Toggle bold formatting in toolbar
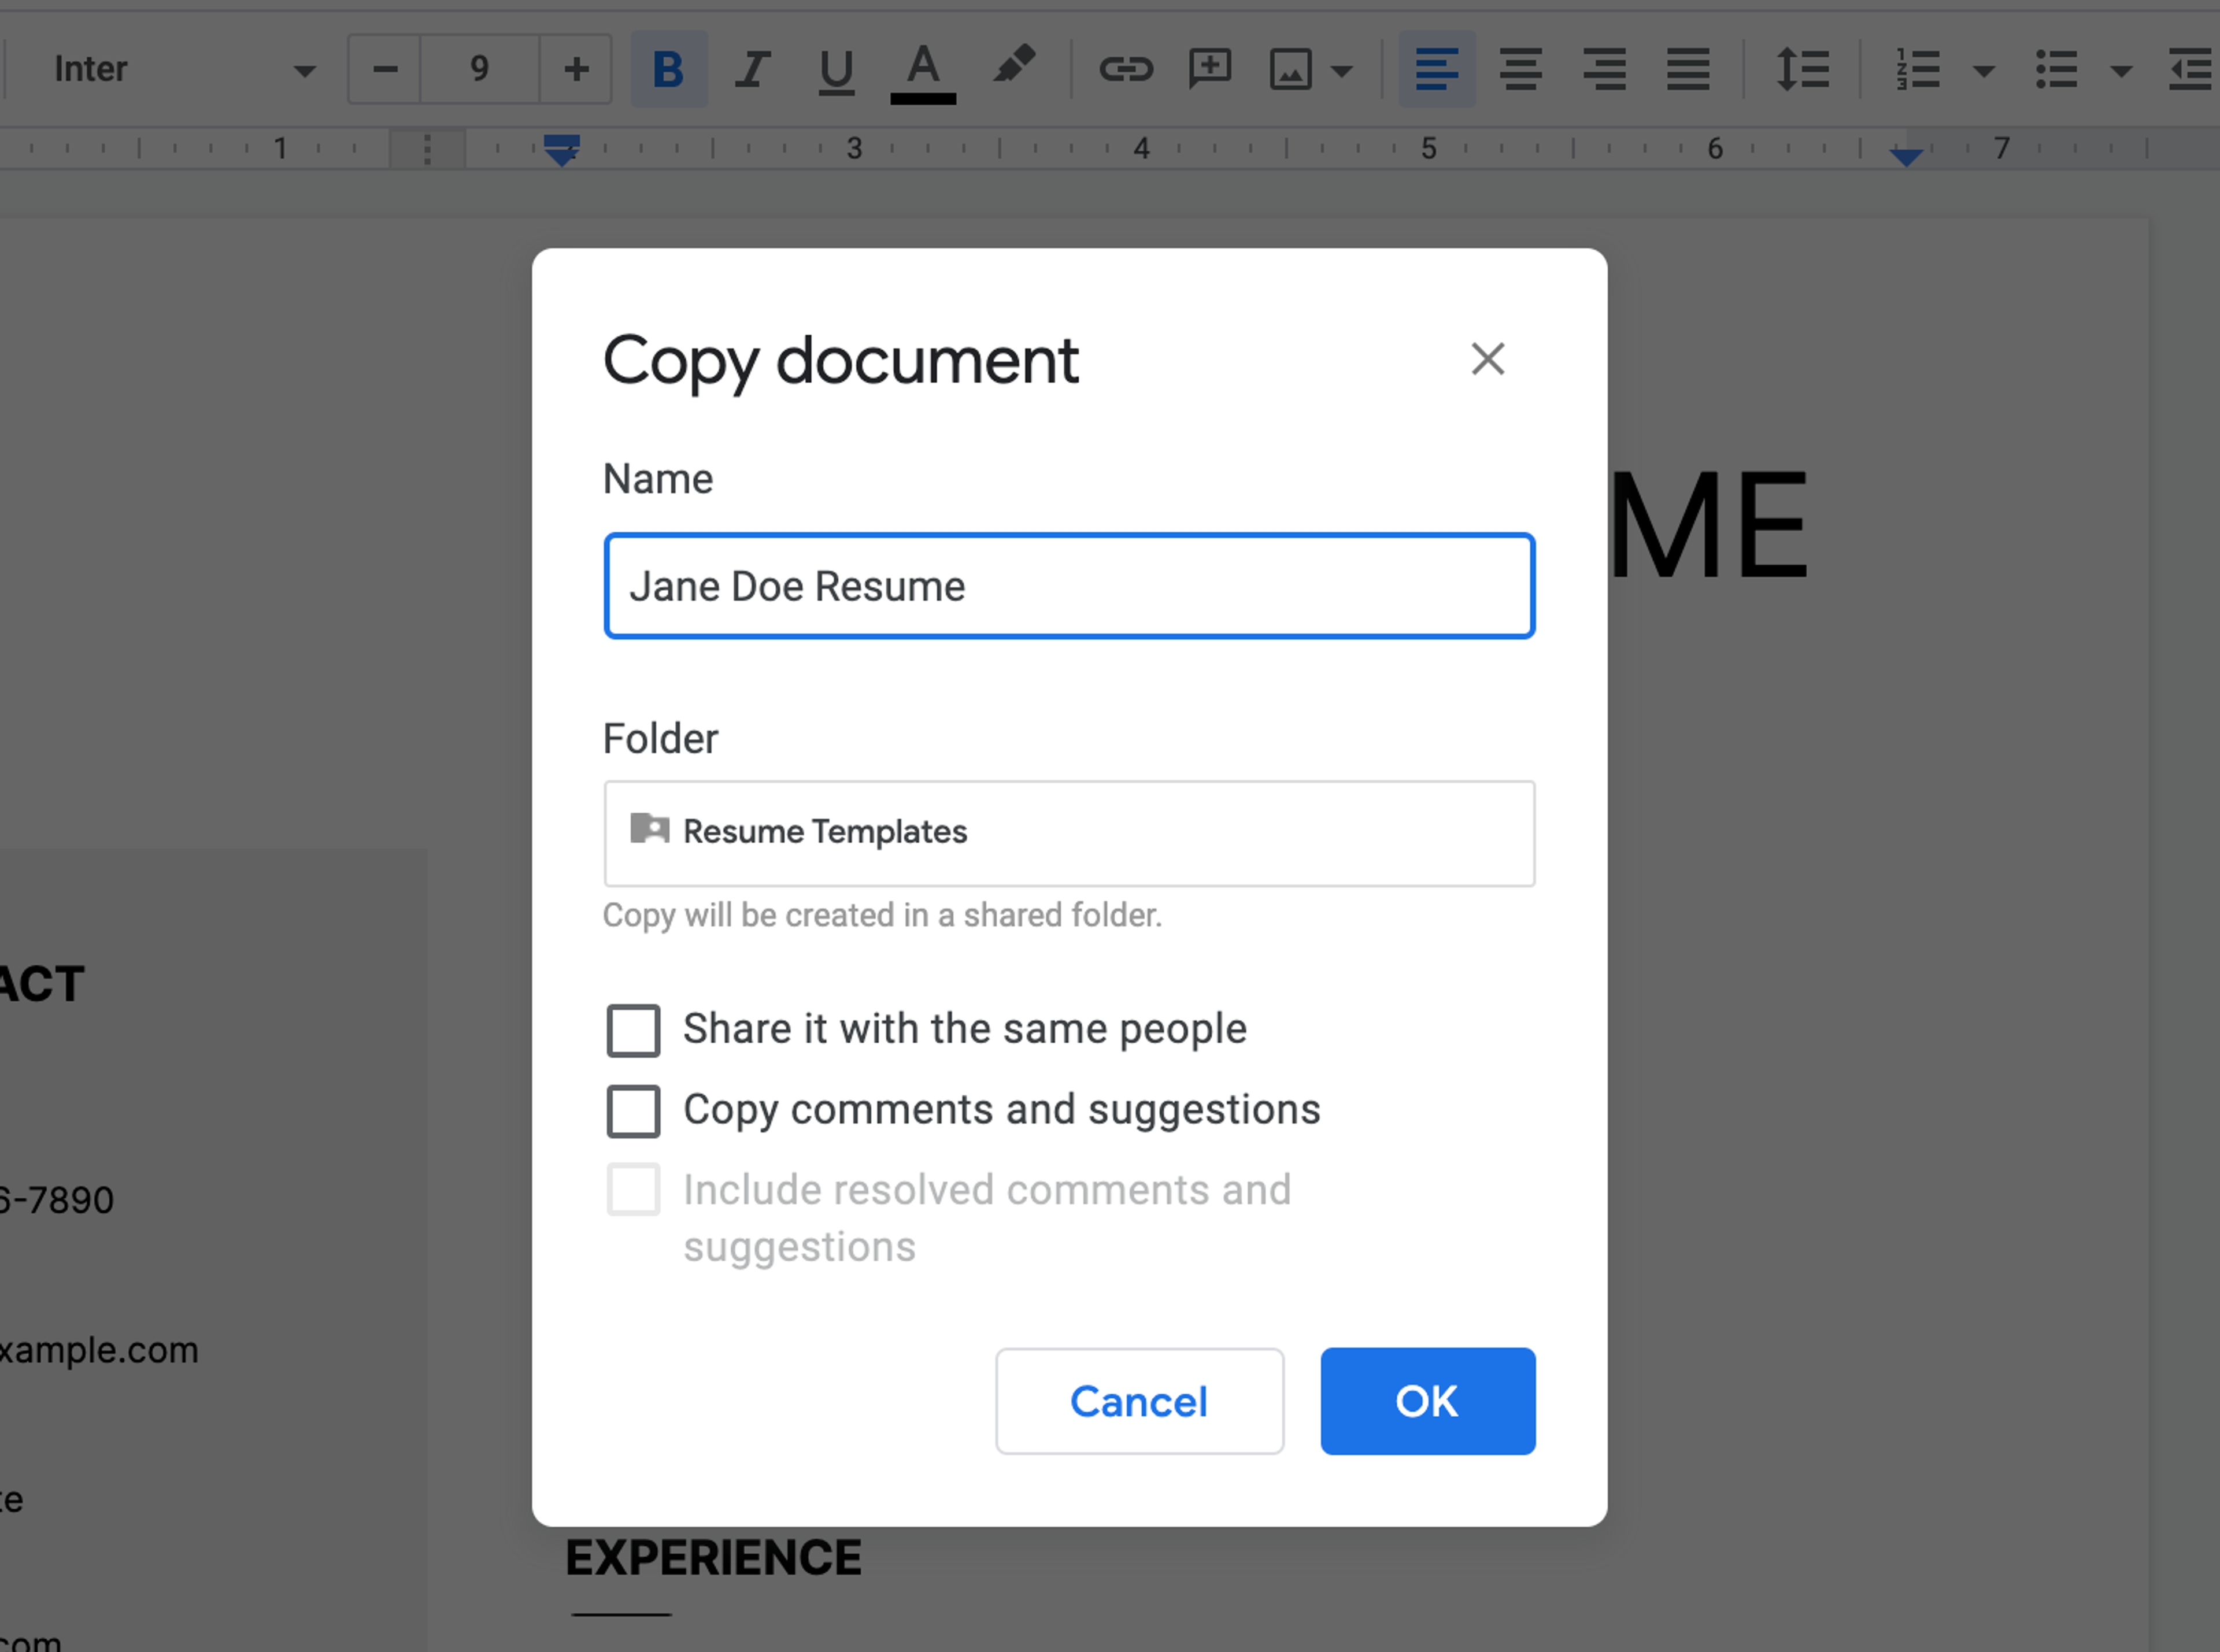The height and width of the screenshot is (1652, 2220). coord(668,69)
